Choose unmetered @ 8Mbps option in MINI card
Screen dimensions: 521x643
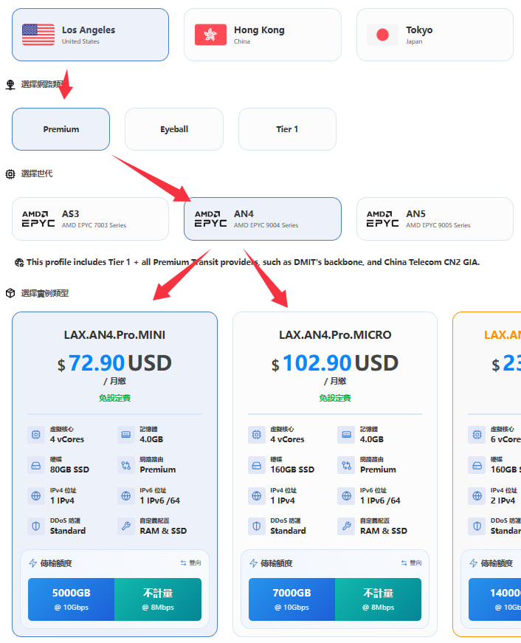(x=158, y=599)
